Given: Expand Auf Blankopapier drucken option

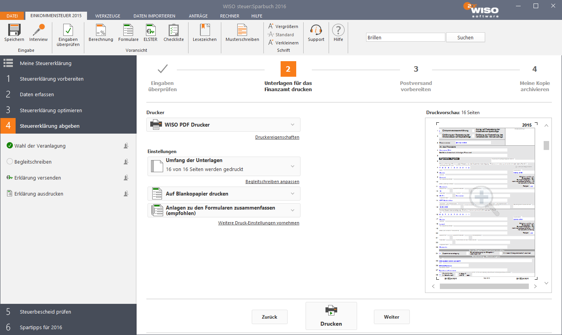Looking at the screenshot, I should pos(224,194).
